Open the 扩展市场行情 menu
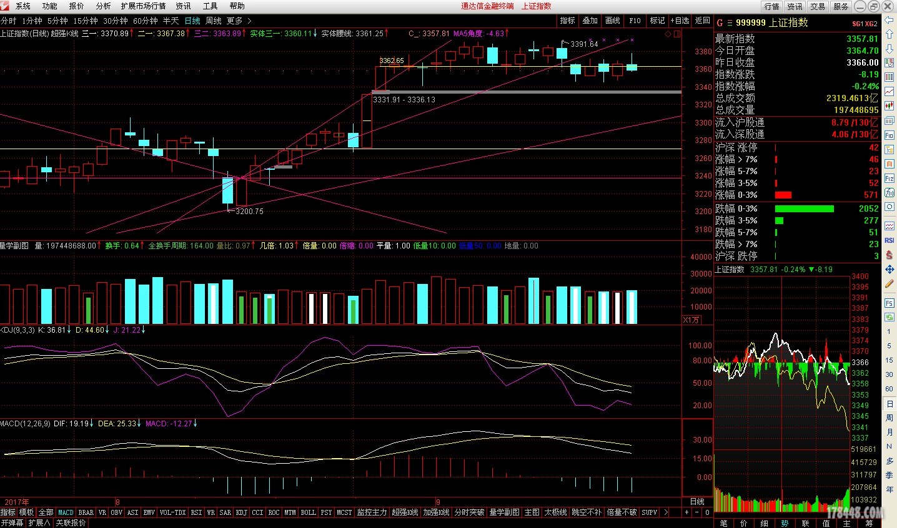Screen dimensions: 897x528 click(143, 6)
